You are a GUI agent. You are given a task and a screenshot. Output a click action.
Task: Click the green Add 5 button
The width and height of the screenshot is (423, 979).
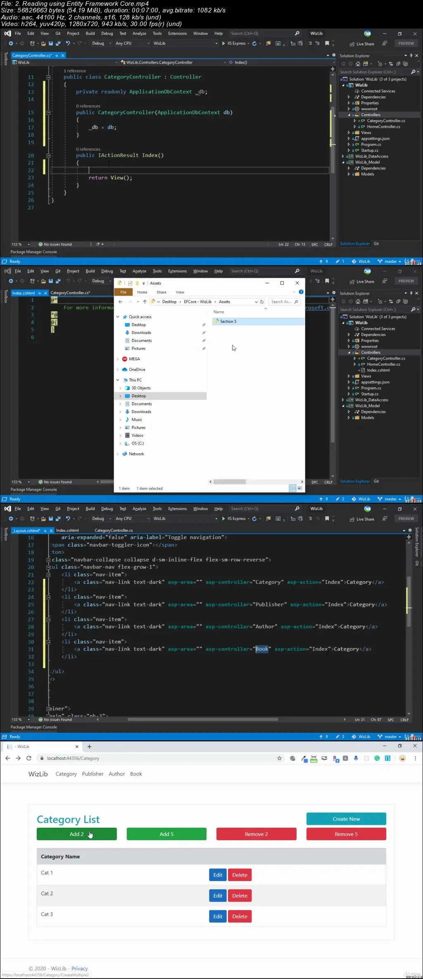click(166, 834)
